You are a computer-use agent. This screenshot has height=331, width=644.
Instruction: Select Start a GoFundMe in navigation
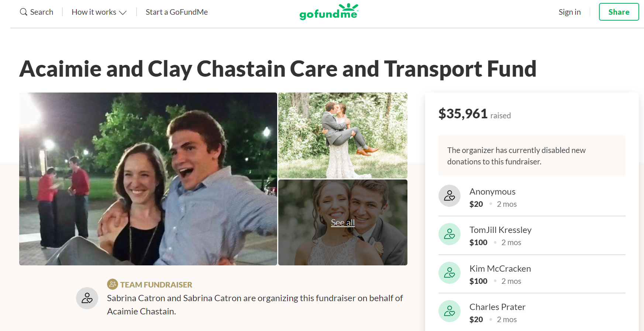[x=177, y=12]
